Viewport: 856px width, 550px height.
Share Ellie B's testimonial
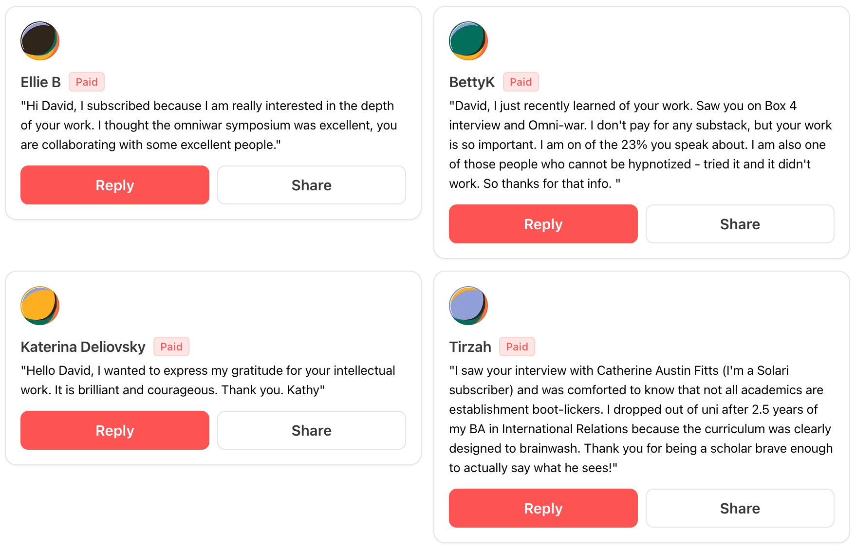311,185
